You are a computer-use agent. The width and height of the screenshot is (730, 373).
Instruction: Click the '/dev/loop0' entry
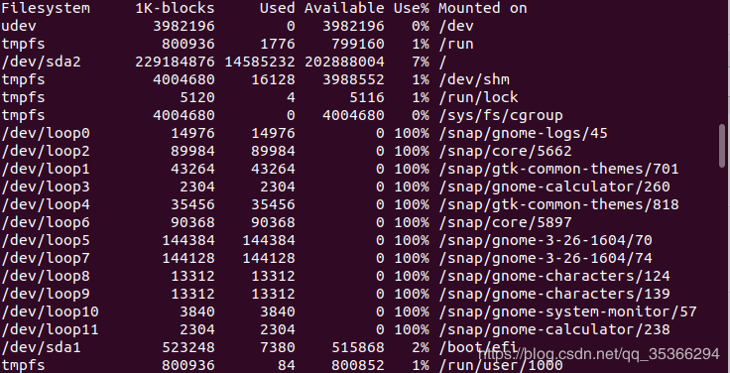click(x=46, y=133)
